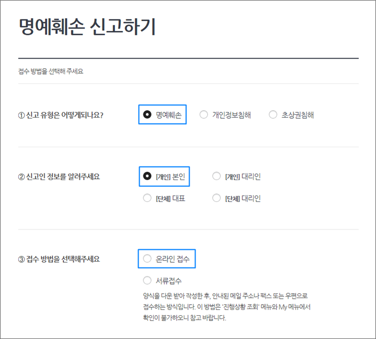This screenshot has width=376, height=339.
Task: Select [개인] 본인 as reporter
Action: pos(147,176)
